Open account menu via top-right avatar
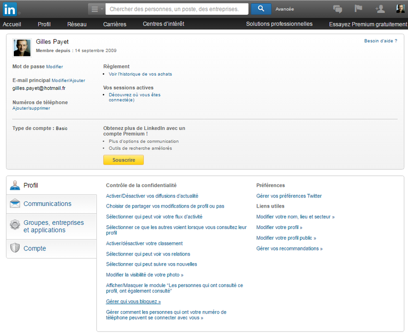 point(400,9)
